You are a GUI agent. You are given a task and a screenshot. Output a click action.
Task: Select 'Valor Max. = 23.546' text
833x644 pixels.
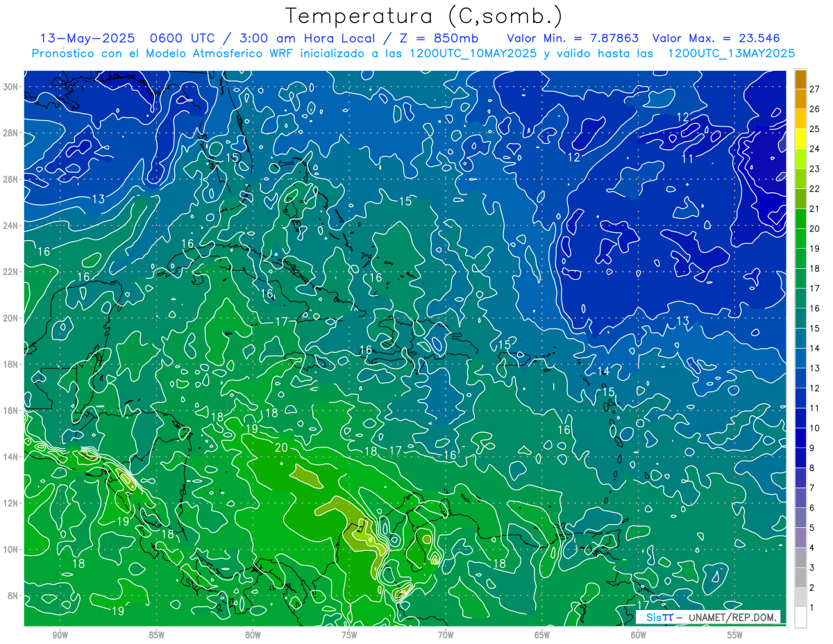coord(716,38)
